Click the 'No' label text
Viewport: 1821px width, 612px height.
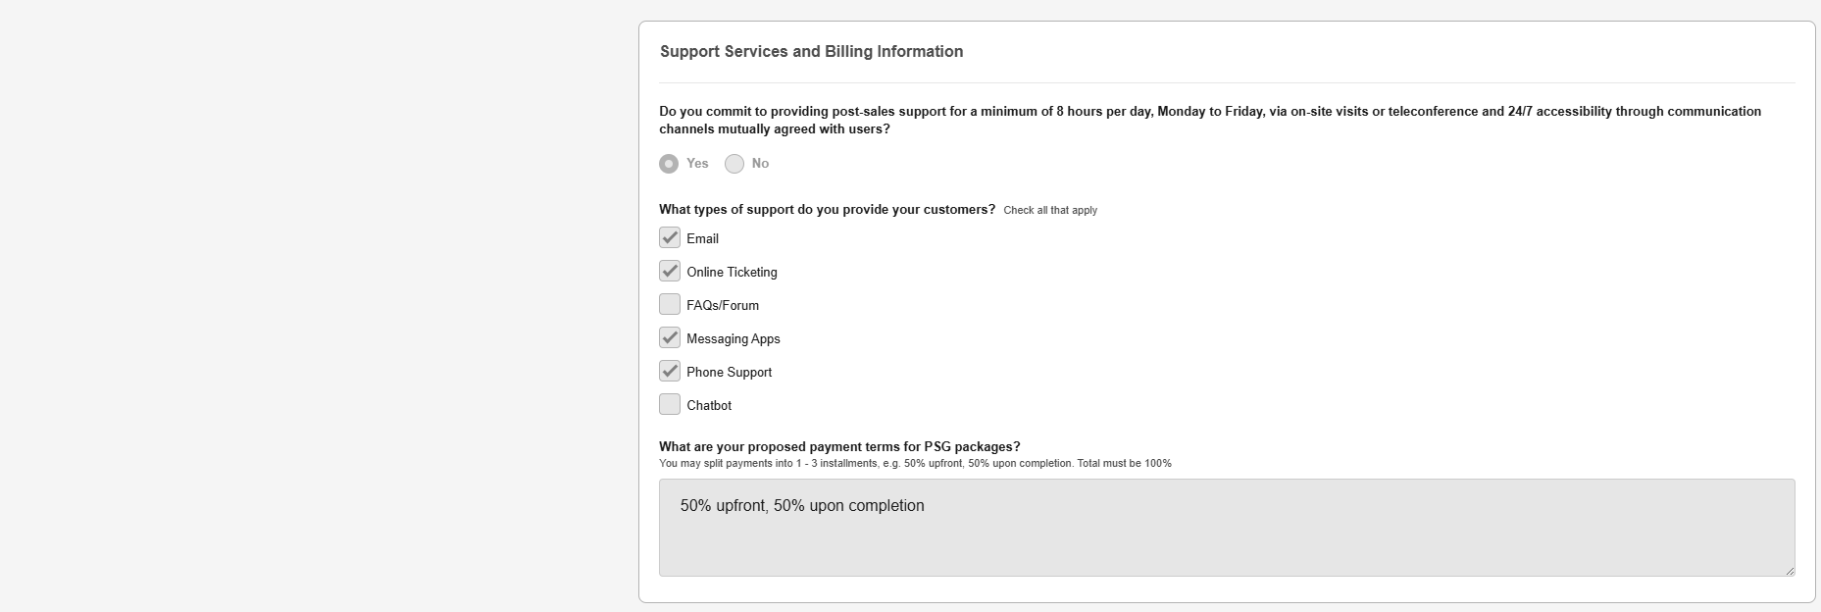pos(760,164)
